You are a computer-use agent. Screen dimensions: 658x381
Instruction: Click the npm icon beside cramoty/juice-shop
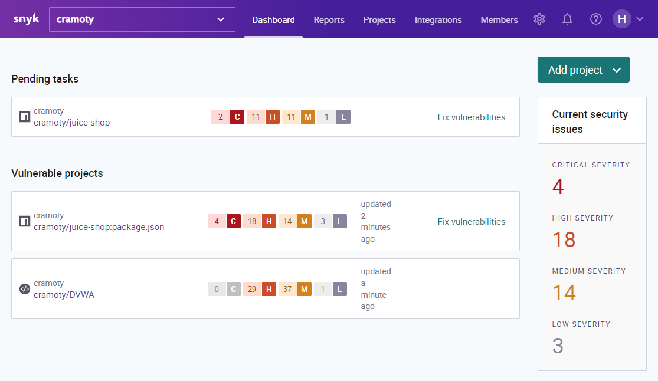click(25, 117)
